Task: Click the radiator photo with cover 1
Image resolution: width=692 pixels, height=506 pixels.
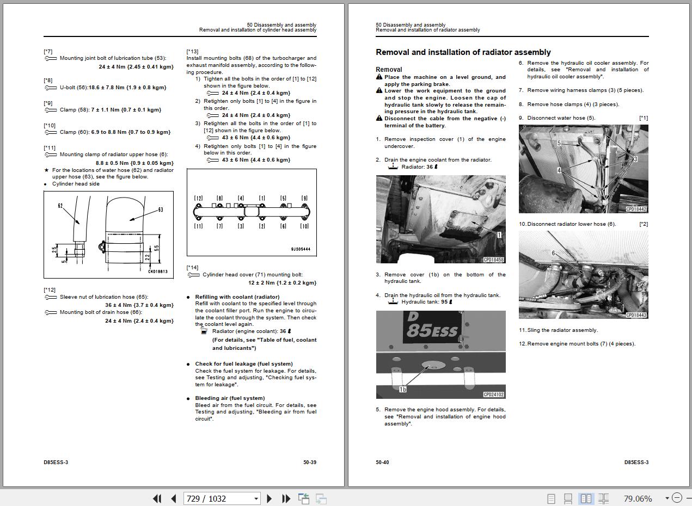Action: click(440, 219)
